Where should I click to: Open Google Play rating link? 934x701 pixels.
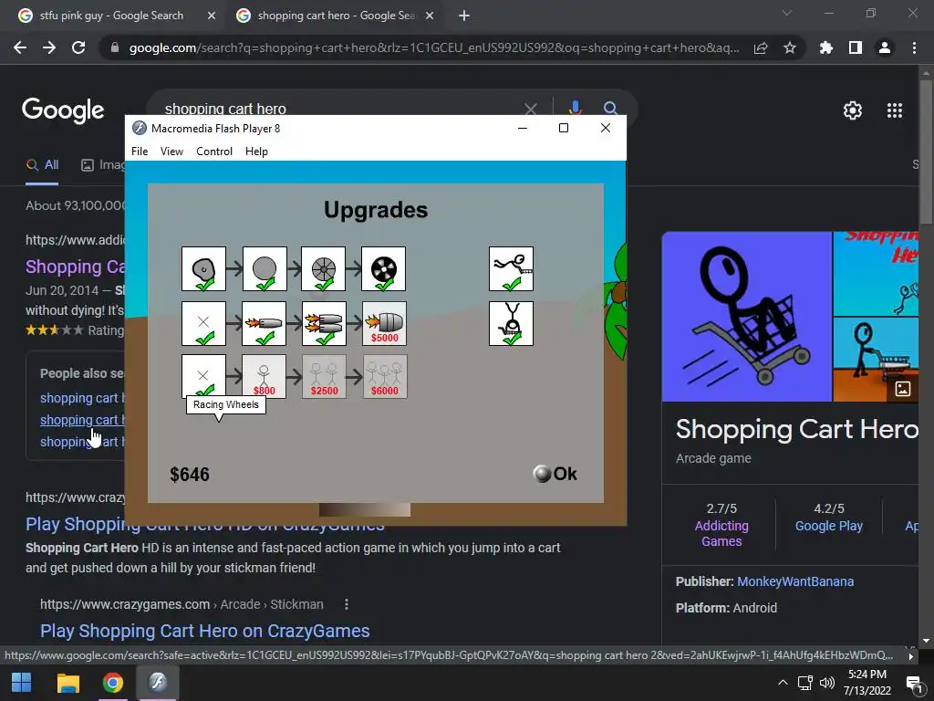828,526
